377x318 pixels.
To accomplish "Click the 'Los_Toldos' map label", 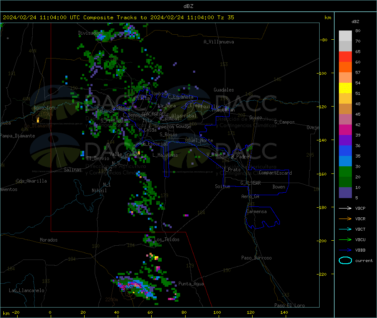I will (167, 239).
